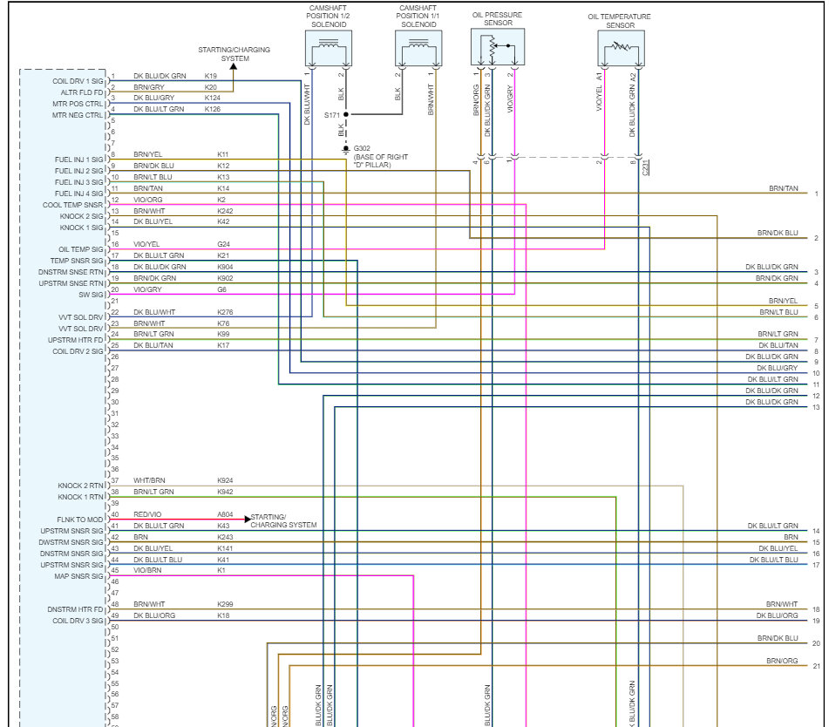Image resolution: width=829 pixels, height=727 pixels.
Task: Select the "MAP SNSR SIG" label
Action: (78, 576)
